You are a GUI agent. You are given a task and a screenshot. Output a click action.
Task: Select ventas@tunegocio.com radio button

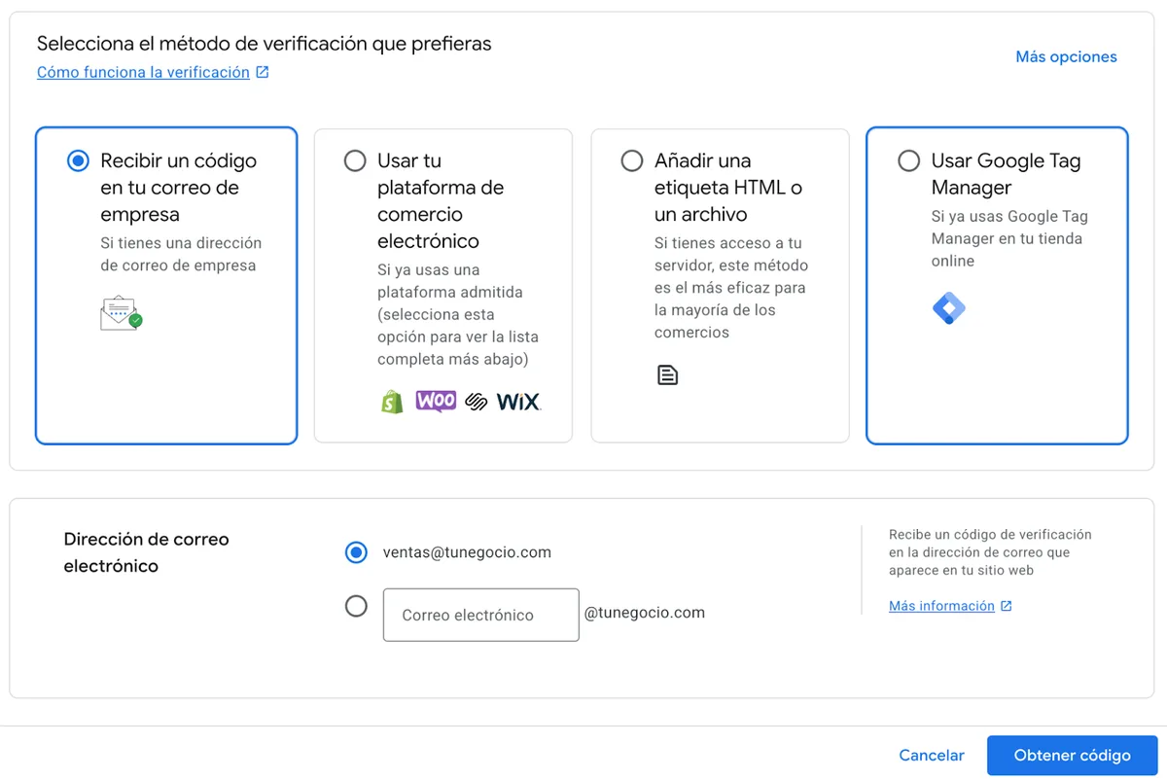tap(356, 552)
